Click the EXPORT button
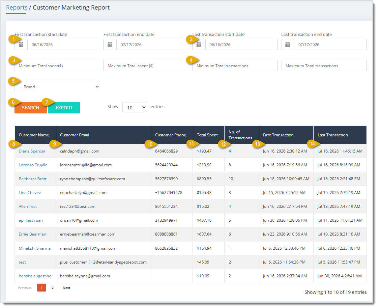Image resolution: width=378 pixels, height=308 pixels. (64, 108)
